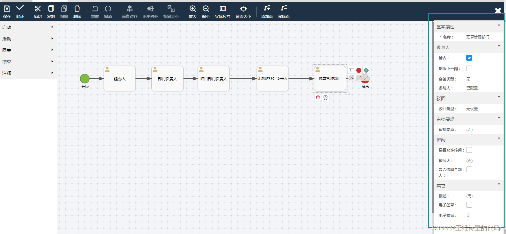Click 电子签名 value 无
Screen dimensions: 506x234
point(468,216)
